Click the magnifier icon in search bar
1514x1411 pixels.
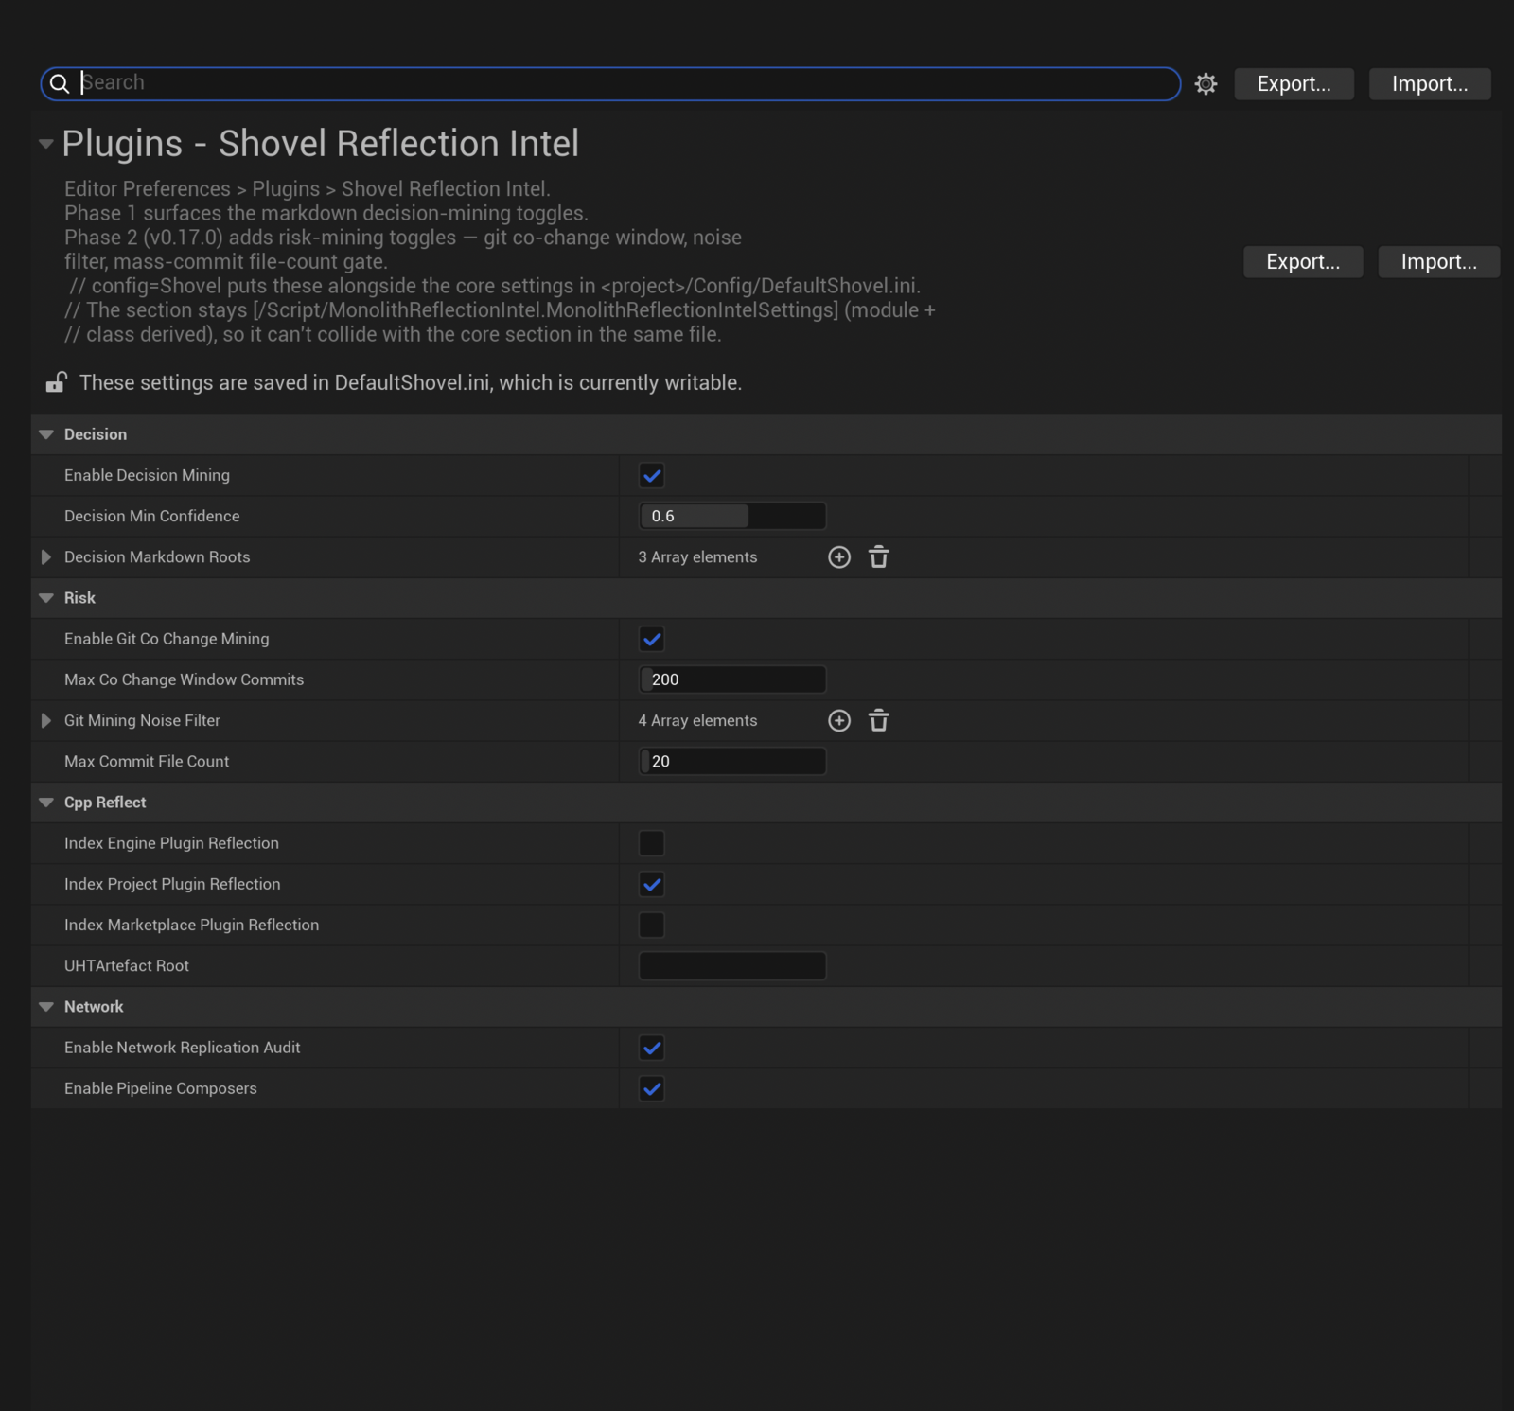60,84
